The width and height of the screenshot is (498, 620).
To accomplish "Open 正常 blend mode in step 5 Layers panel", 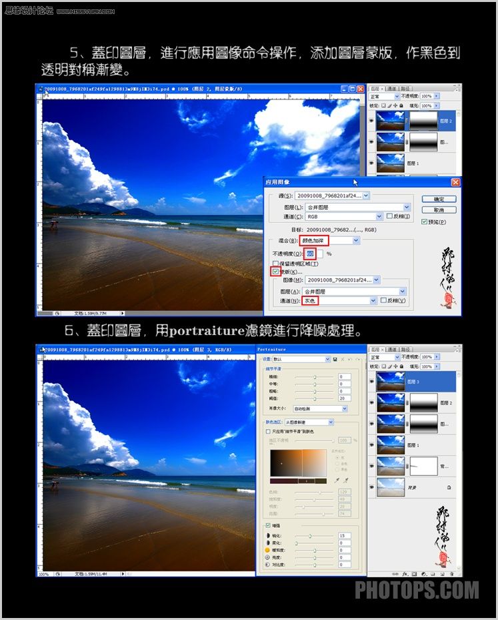I will pos(384,96).
